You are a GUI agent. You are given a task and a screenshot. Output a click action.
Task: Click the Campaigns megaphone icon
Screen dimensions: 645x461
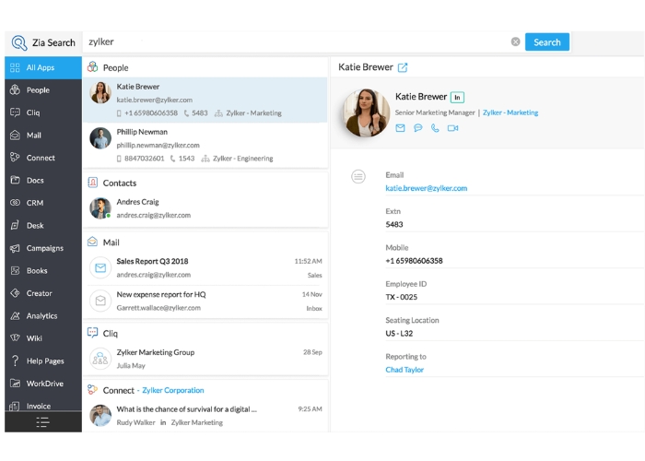16,248
